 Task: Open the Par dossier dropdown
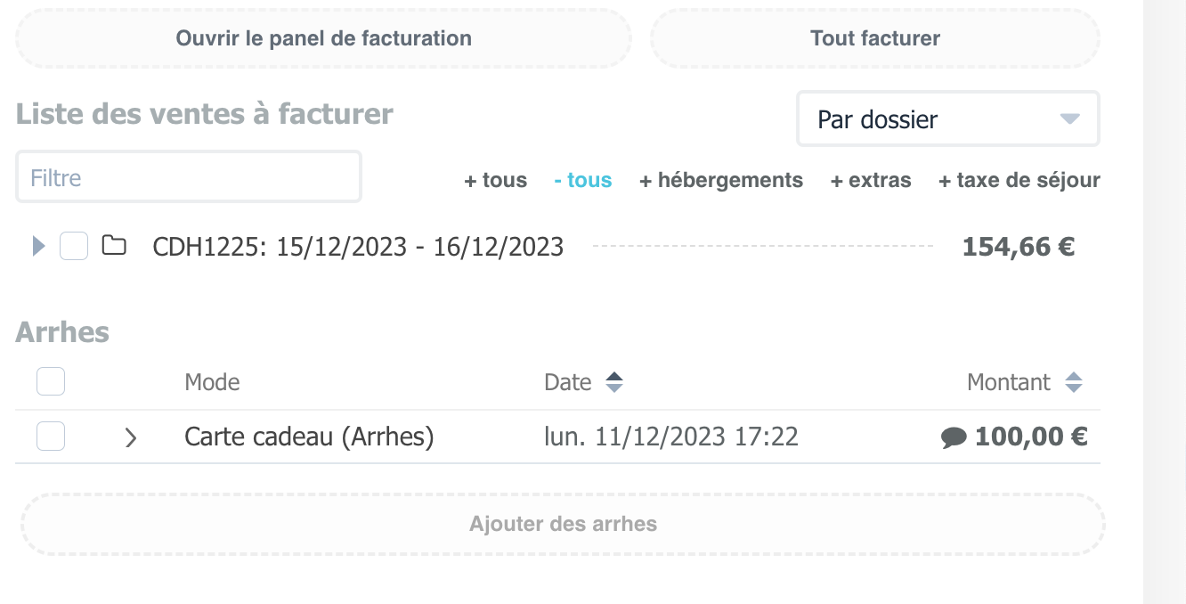pyautogui.click(x=948, y=119)
